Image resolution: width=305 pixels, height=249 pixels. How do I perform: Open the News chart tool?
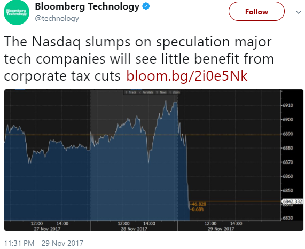[161, 92]
